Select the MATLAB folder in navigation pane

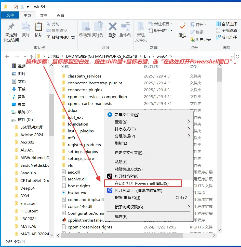29,226
